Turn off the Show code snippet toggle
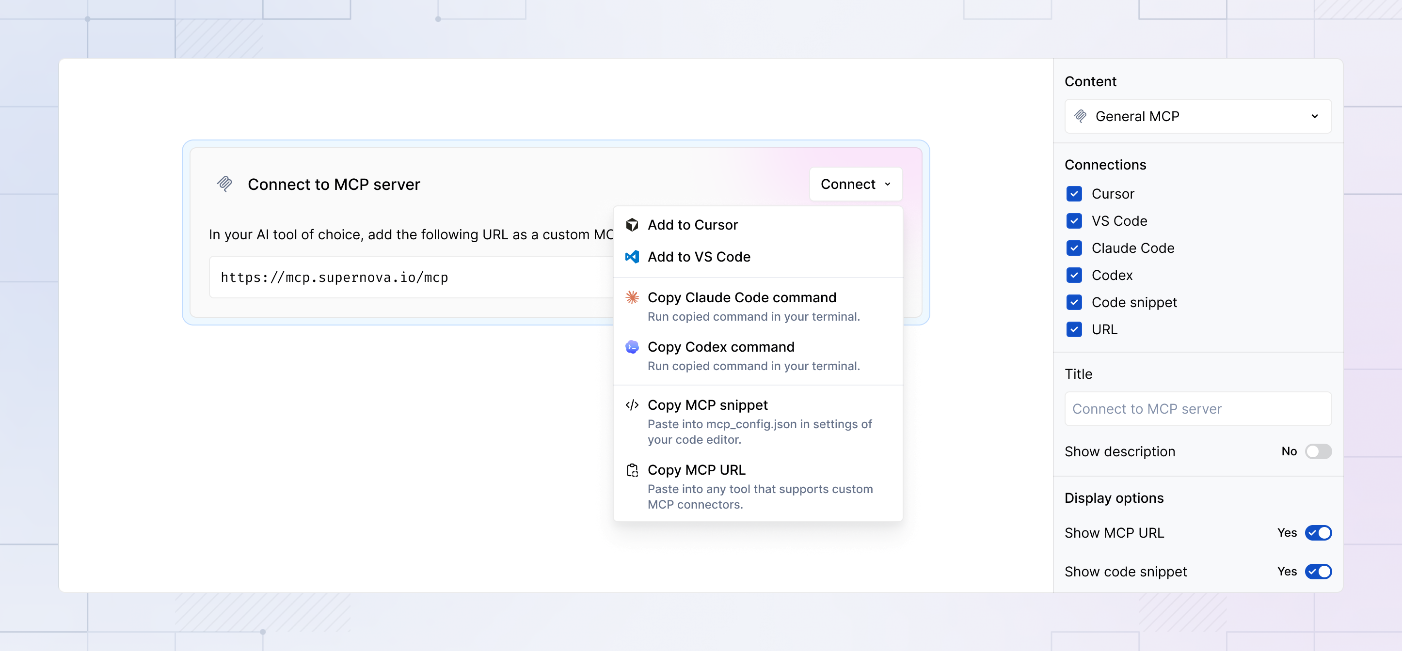 (x=1318, y=572)
